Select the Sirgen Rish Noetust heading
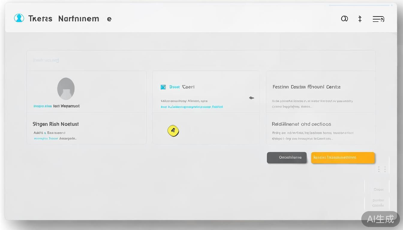403x230 pixels. point(55,124)
